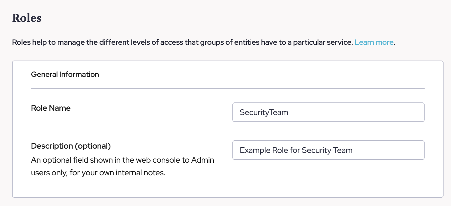This screenshot has width=451, height=206.
Task: Click the intro sentence describing Roles
Action: (x=182, y=42)
